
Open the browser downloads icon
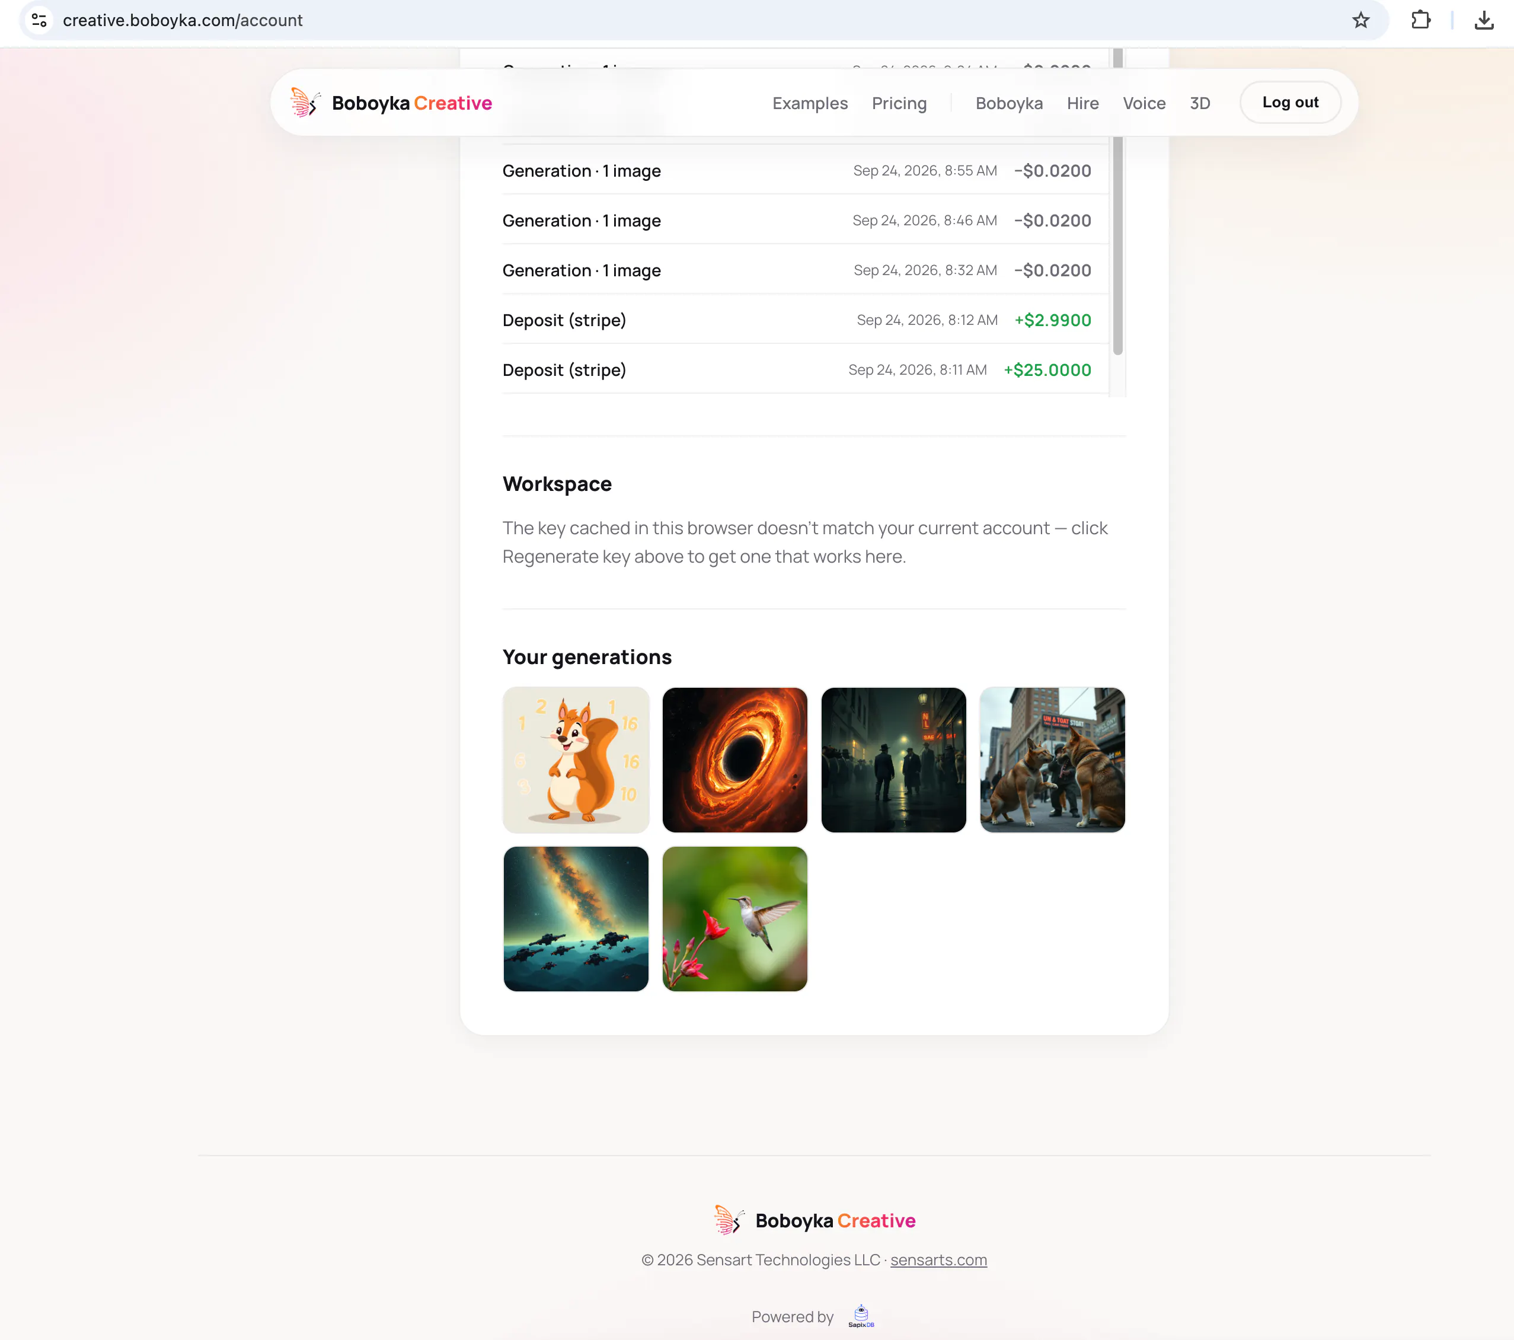[1484, 20]
